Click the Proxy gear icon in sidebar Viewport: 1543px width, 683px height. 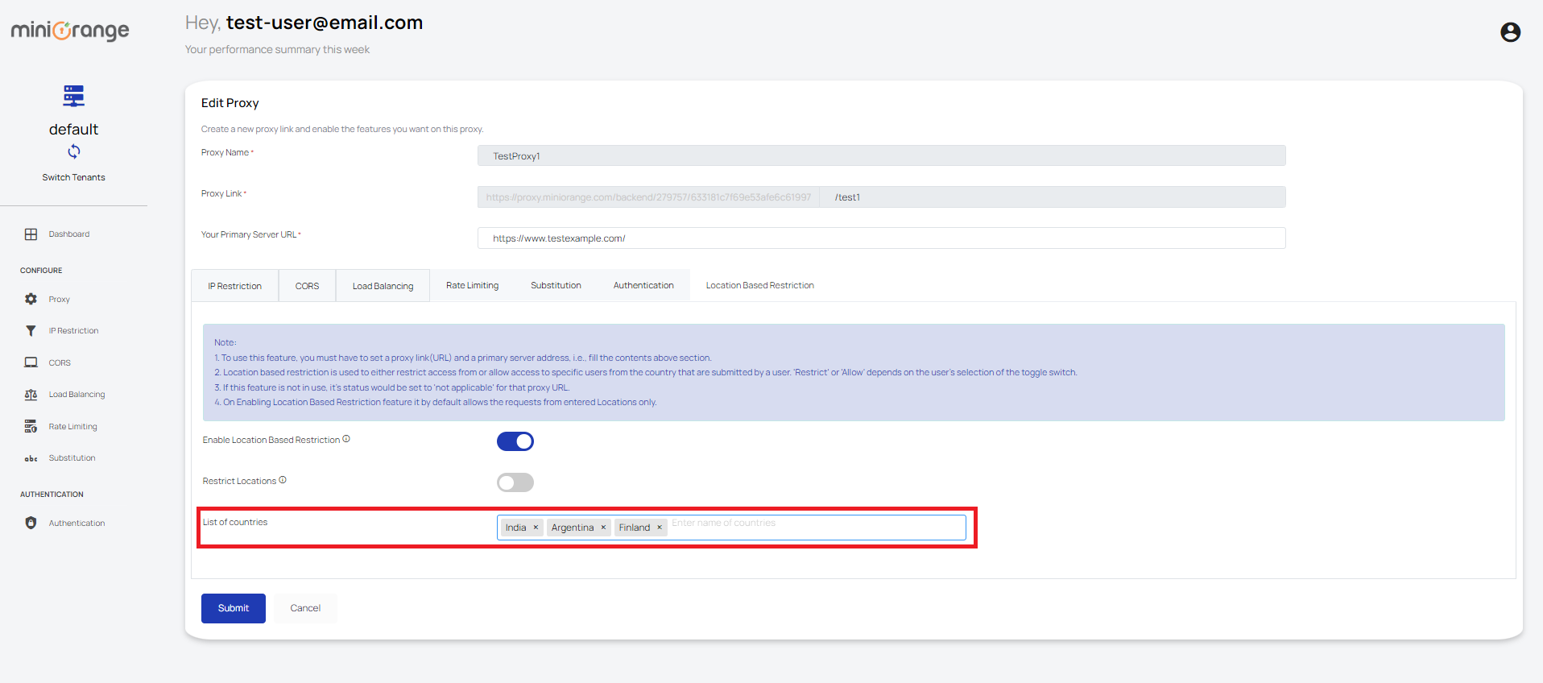pos(31,299)
